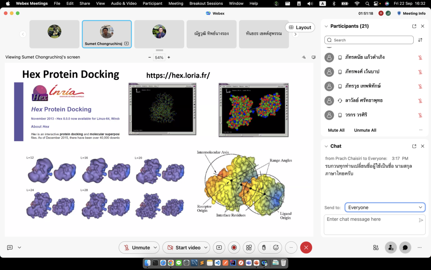Toggle the Chat panel bubble icon
Viewport: 431px width, 270px height.
(405, 248)
